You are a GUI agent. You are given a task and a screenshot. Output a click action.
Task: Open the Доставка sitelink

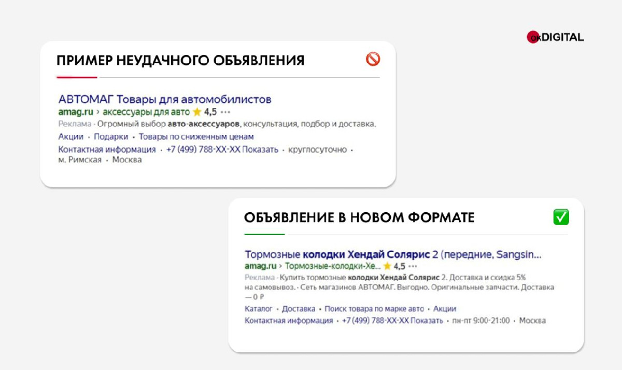[299, 309]
